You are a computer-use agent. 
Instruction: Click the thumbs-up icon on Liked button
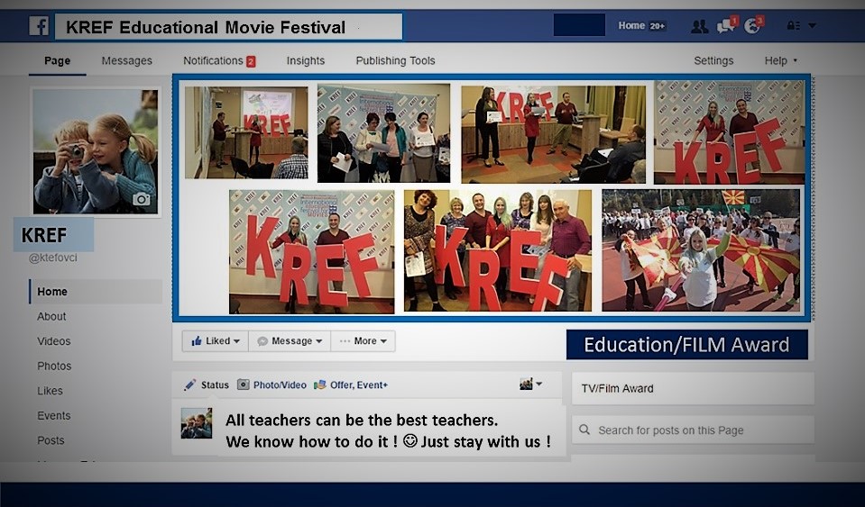(197, 341)
